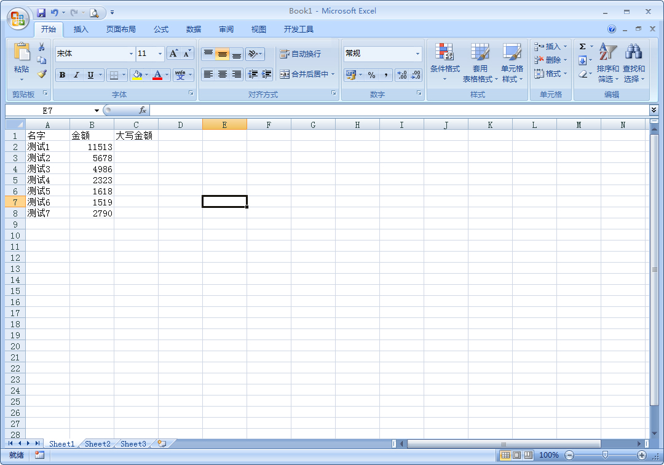
Task: Toggle italic formatting
Action: point(76,75)
